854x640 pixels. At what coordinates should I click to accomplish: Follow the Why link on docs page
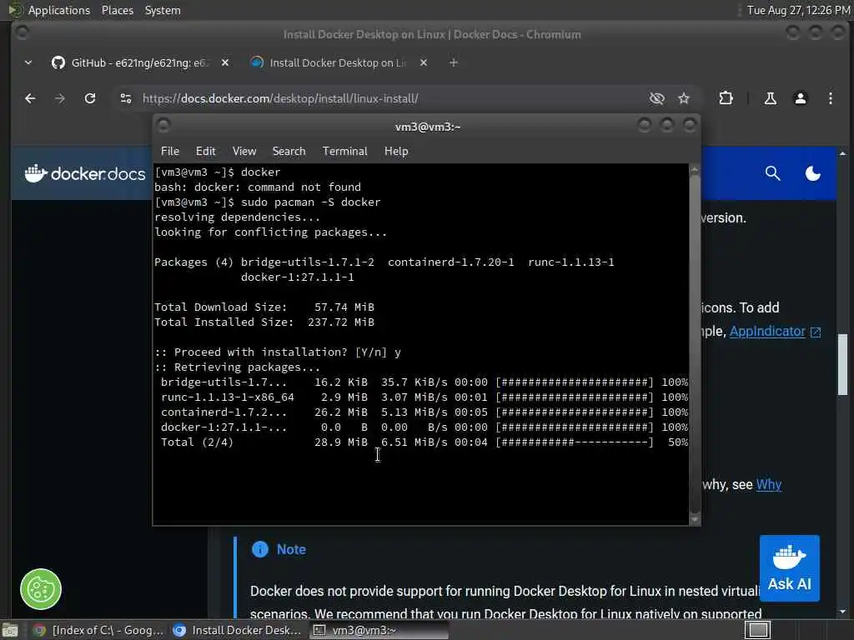coord(768,484)
